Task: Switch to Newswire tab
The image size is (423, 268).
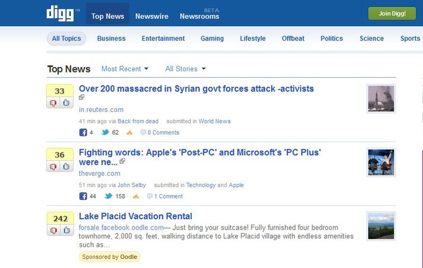Action: (152, 16)
